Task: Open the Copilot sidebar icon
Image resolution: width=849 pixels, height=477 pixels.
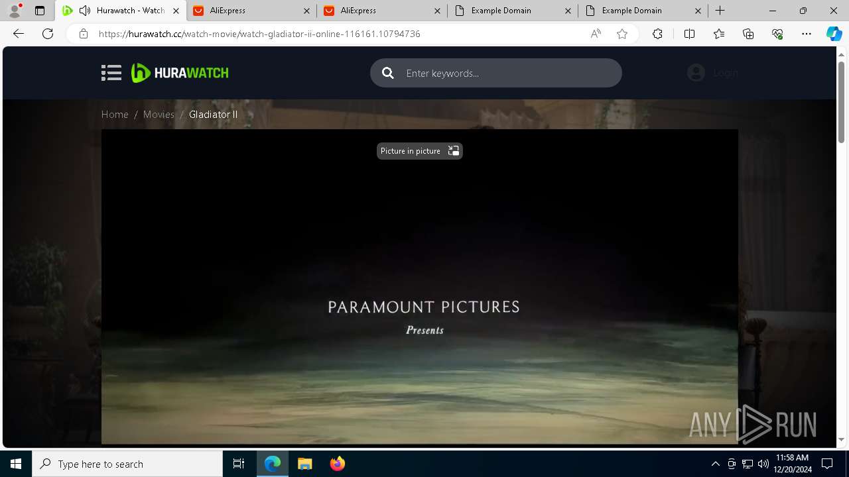Action: (834, 34)
